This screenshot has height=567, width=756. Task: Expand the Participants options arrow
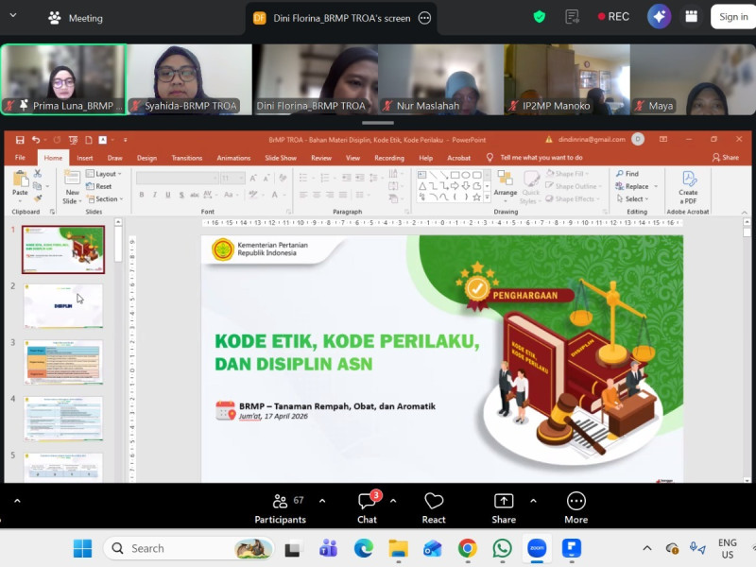coord(322,501)
